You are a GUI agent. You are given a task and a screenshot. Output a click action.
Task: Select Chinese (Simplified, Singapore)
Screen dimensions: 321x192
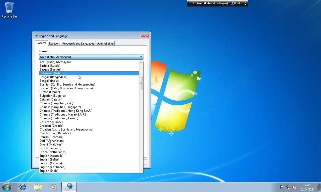[x=89, y=107]
